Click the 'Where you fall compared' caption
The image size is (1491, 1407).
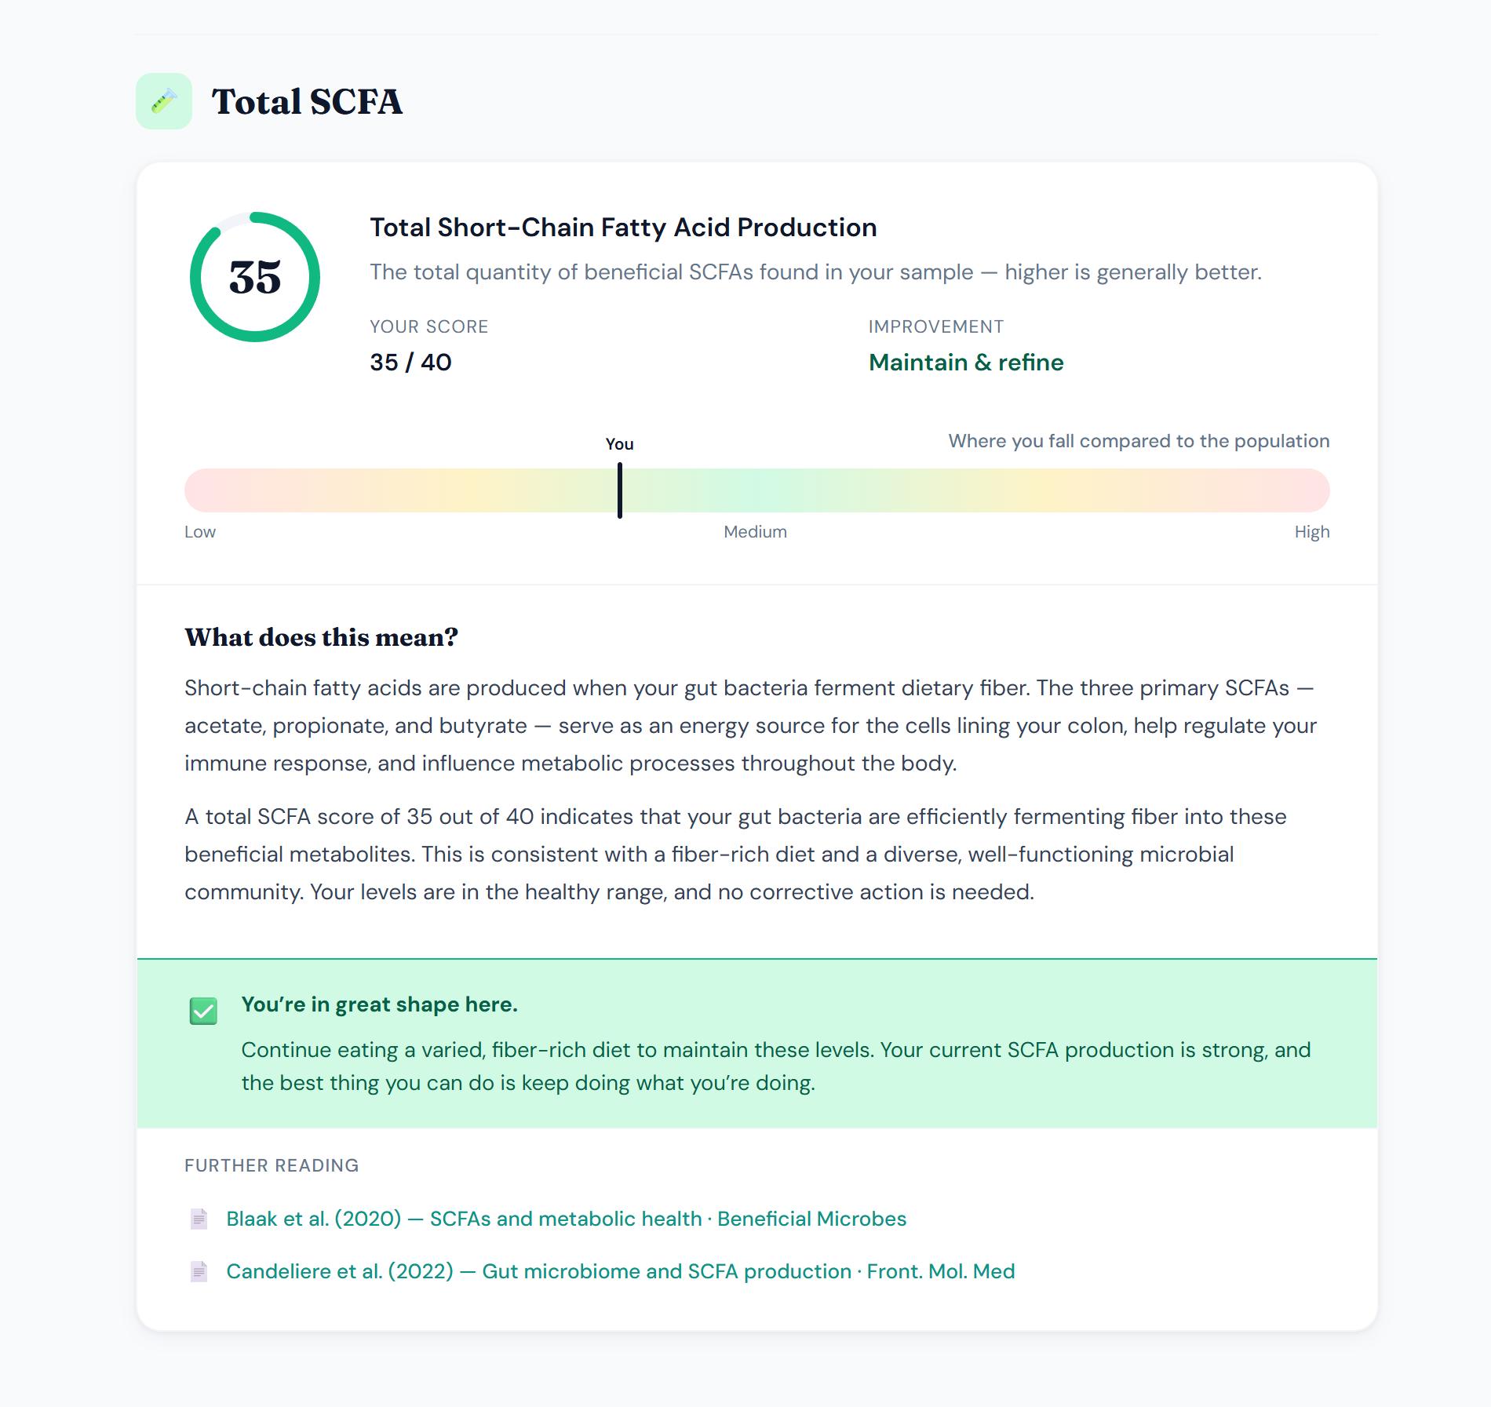pyautogui.click(x=1139, y=441)
